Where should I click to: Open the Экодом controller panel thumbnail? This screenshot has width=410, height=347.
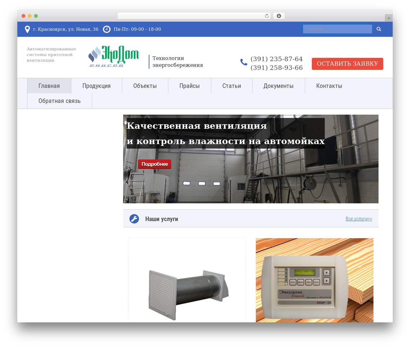click(x=315, y=280)
